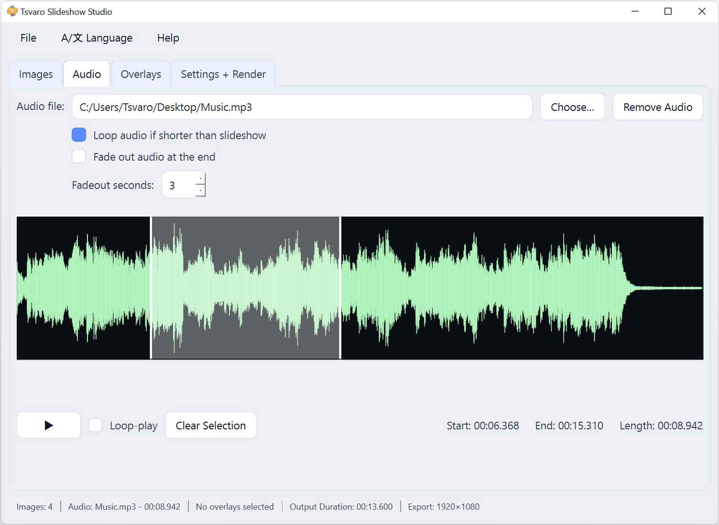Enable the Loop-play option
This screenshot has width=719, height=525.
[96, 425]
